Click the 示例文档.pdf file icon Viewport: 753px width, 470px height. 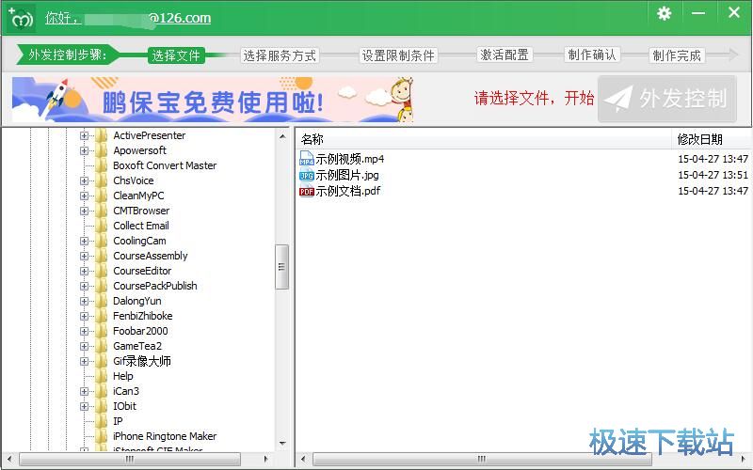click(307, 191)
